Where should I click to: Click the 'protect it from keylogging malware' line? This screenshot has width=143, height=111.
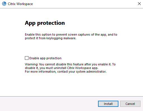pyautogui.click(x=51, y=38)
